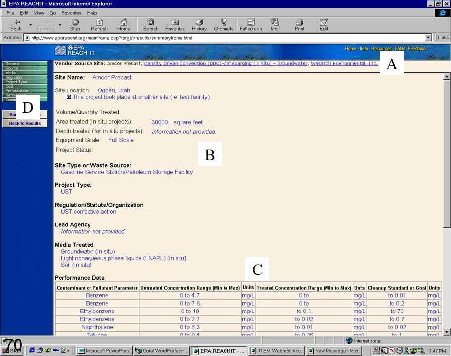
Task: Click the 'Full Scale' equipment scale value
Action: [x=121, y=140]
